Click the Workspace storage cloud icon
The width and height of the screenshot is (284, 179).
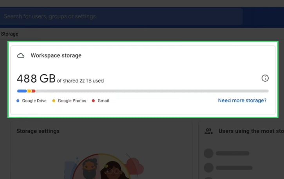point(21,55)
